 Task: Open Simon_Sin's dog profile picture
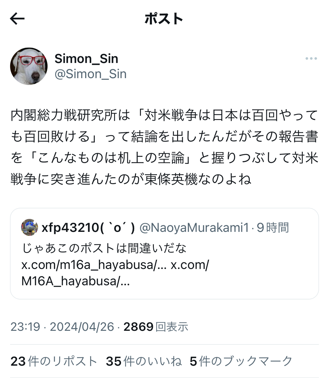click(29, 66)
